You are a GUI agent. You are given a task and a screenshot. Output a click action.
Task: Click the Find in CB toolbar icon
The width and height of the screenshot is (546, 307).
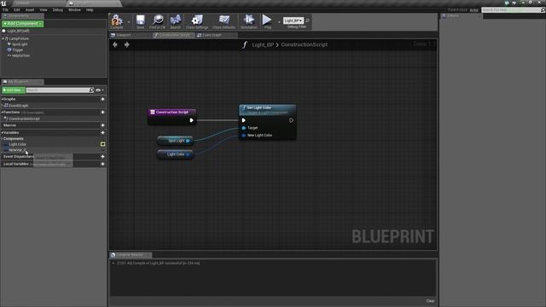pyautogui.click(x=157, y=21)
